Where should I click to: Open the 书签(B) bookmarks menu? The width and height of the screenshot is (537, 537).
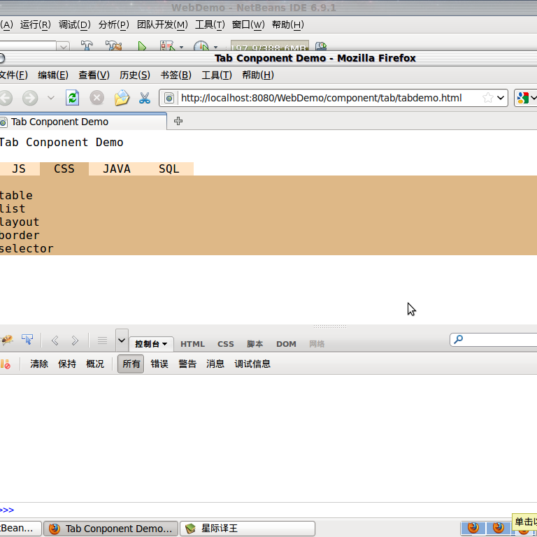click(176, 76)
